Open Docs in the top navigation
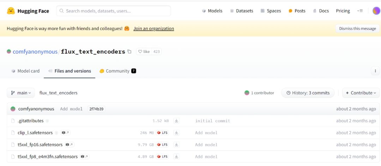 click(321, 11)
